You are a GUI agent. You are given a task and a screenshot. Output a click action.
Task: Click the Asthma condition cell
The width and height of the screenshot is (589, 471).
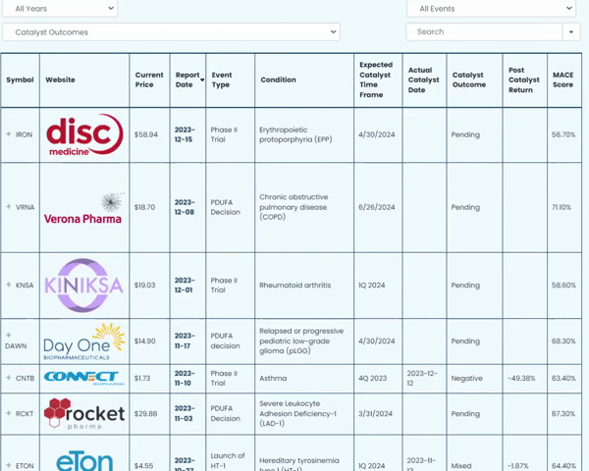click(273, 378)
